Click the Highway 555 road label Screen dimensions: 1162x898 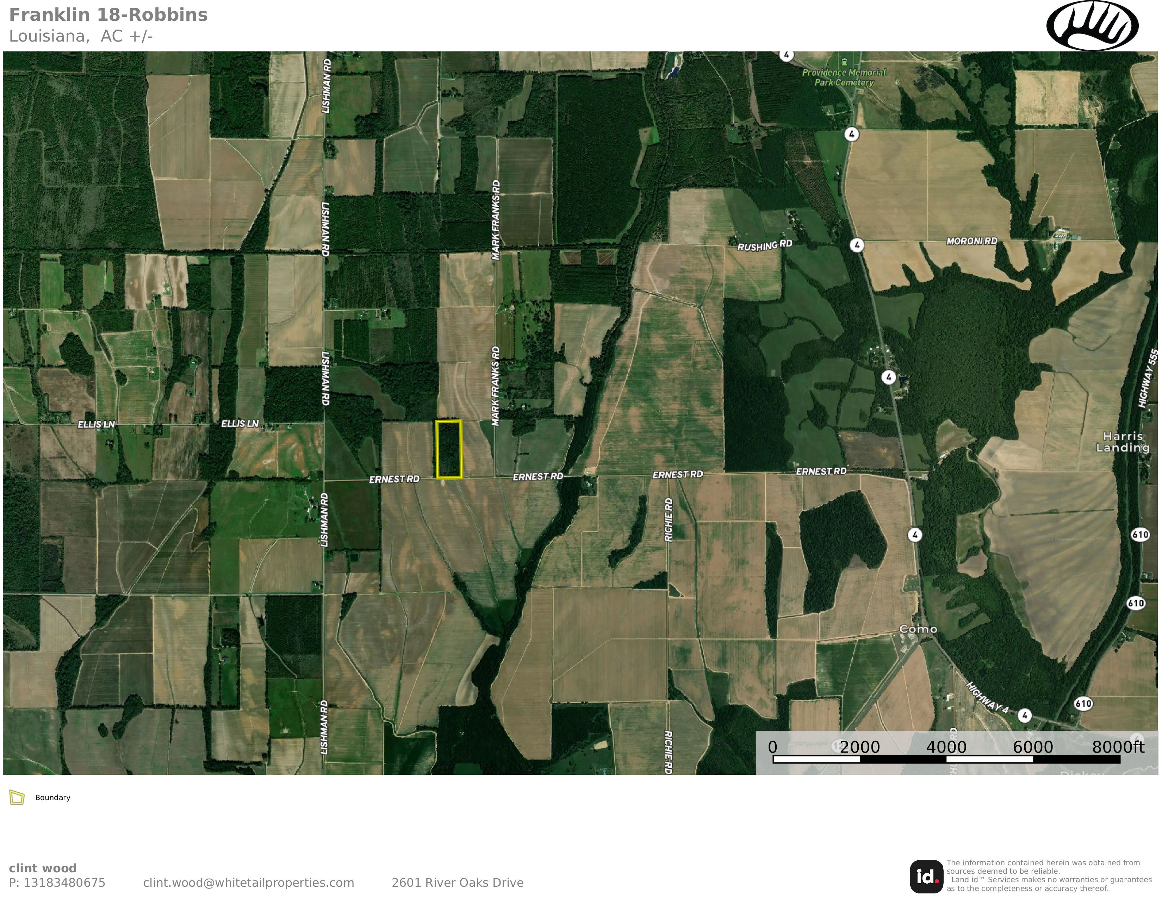(x=1148, y=378)
